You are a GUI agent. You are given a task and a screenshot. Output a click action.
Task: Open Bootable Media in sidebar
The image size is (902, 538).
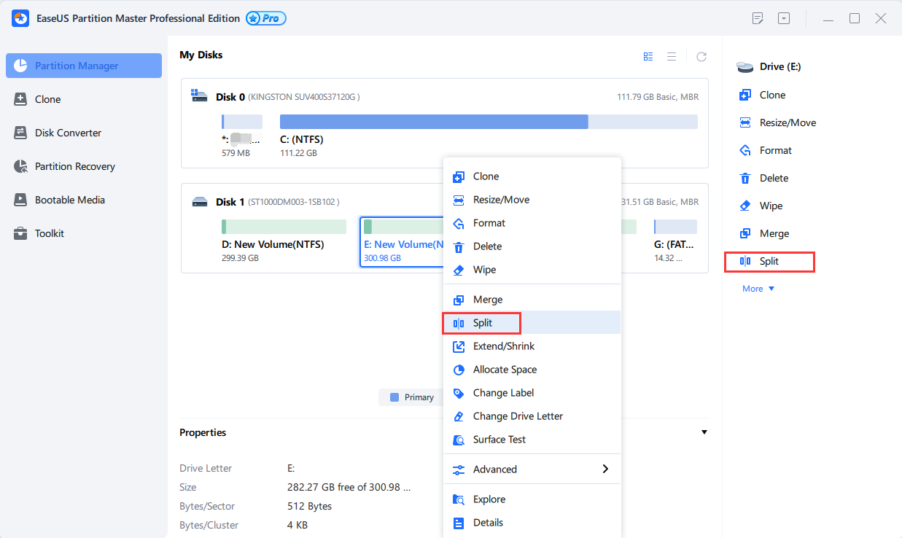[69, 200]
